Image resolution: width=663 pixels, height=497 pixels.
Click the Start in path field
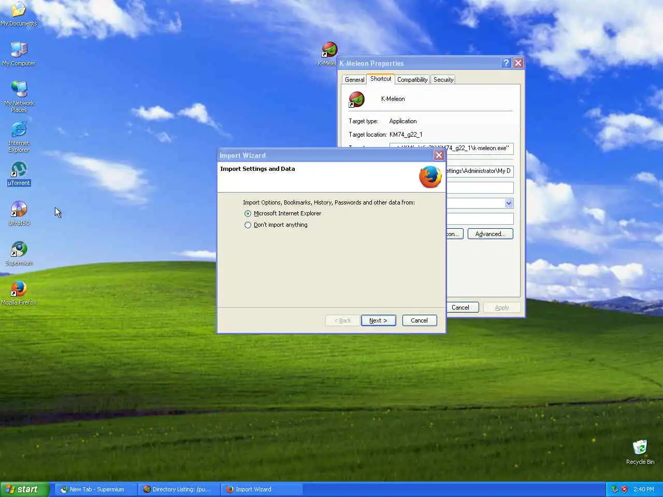(480, 171)
